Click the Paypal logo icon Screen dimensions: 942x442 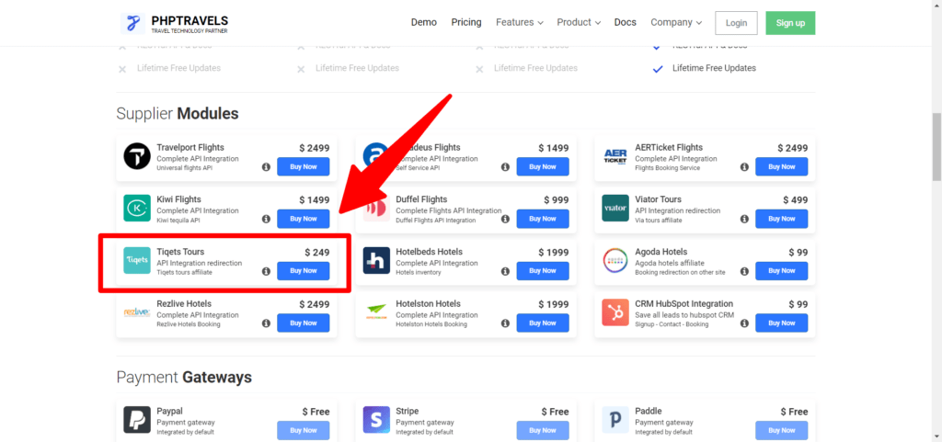coord(137,420)
